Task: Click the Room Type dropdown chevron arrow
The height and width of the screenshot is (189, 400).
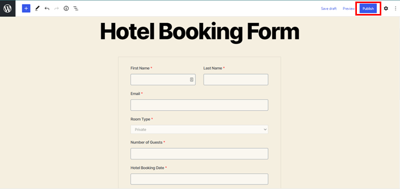Action: [x=265, y=129]
